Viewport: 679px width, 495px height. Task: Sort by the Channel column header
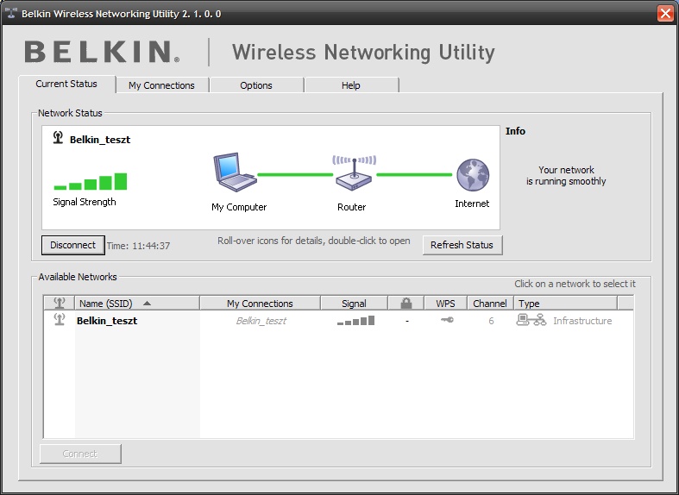click(x=490, y=304)
